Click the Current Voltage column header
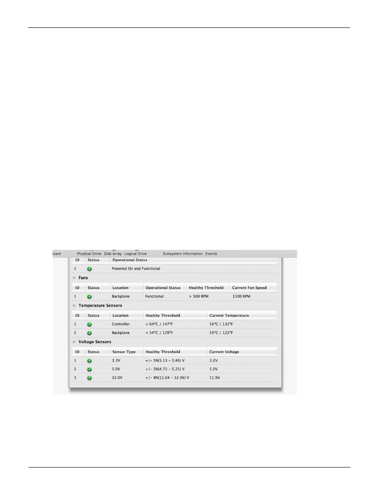Screen dimensions: 379x491 [x=224, y=352]
